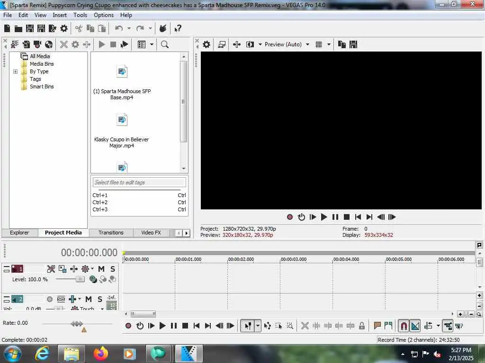Create a new project from the toolbar
Image resolution: width=485 pixels, height=363 pixels.
click(7, 28)
